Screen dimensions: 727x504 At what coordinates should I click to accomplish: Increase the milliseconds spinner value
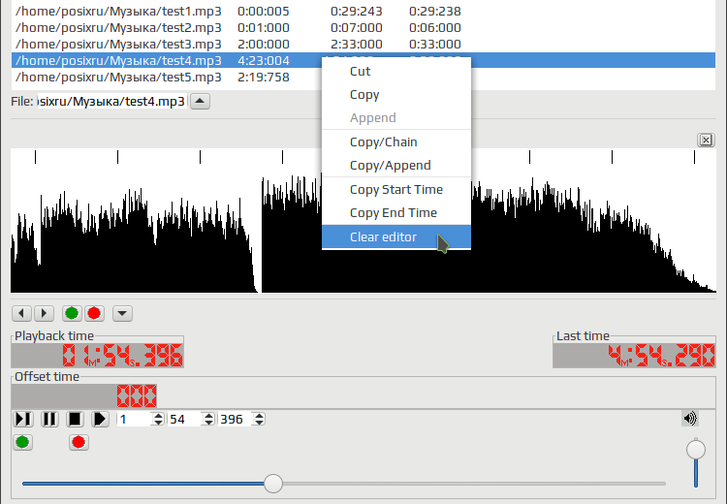(x=260, y=416)
